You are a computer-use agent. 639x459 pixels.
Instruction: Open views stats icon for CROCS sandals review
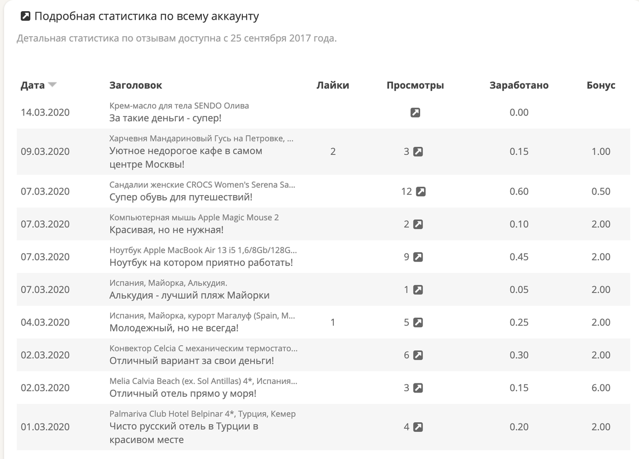coord(421,192)
